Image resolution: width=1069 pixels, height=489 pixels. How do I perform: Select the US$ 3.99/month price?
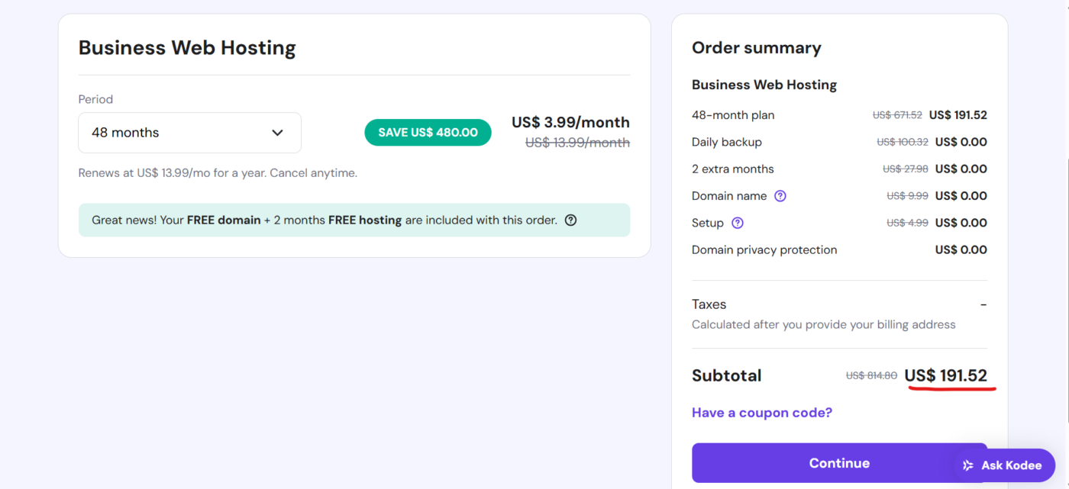click(570, 121)
